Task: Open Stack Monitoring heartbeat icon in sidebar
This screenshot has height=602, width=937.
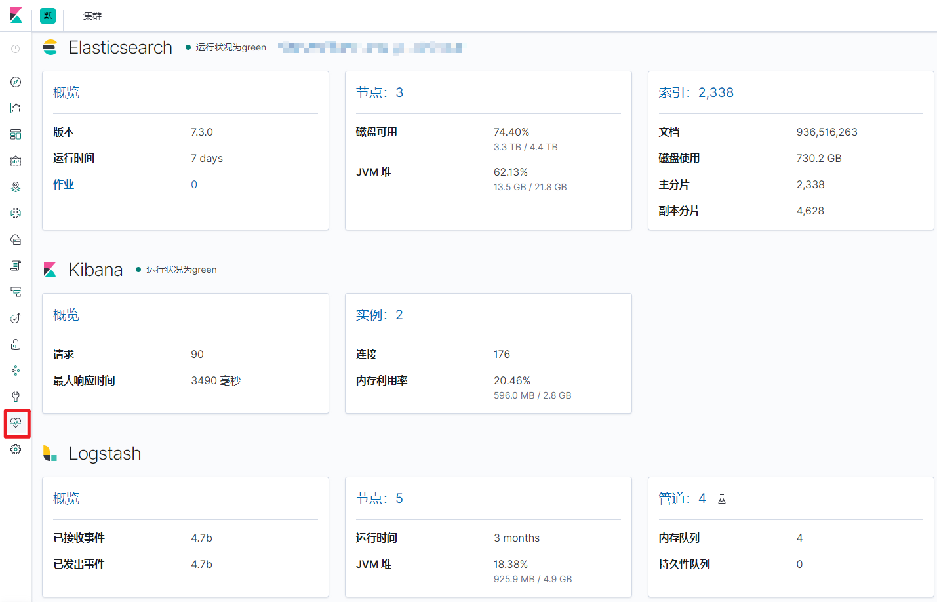Action: point(16,423)
